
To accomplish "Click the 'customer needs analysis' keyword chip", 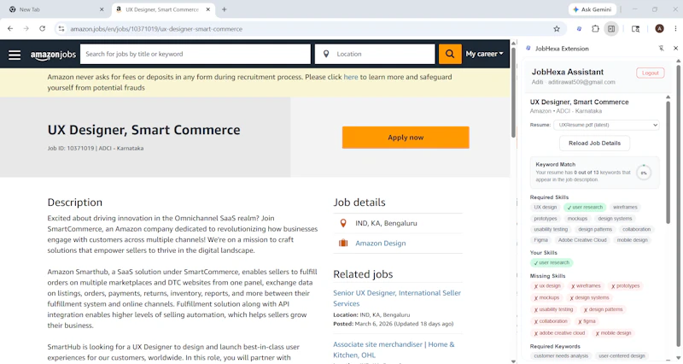I will pyautogui.click(x=561, y=355).
